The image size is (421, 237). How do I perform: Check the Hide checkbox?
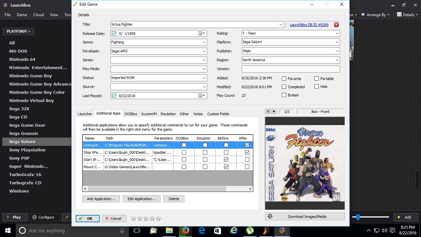click(x=316, y=87)
